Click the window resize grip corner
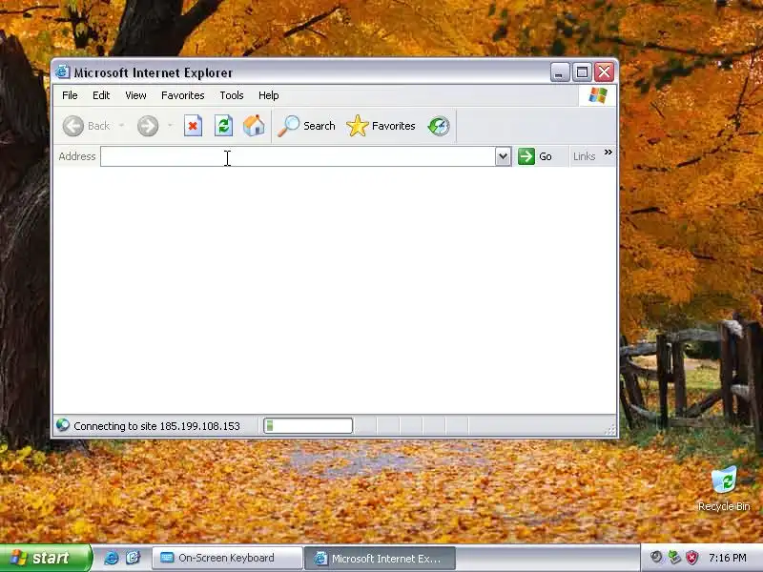 [x=610, y=429]
